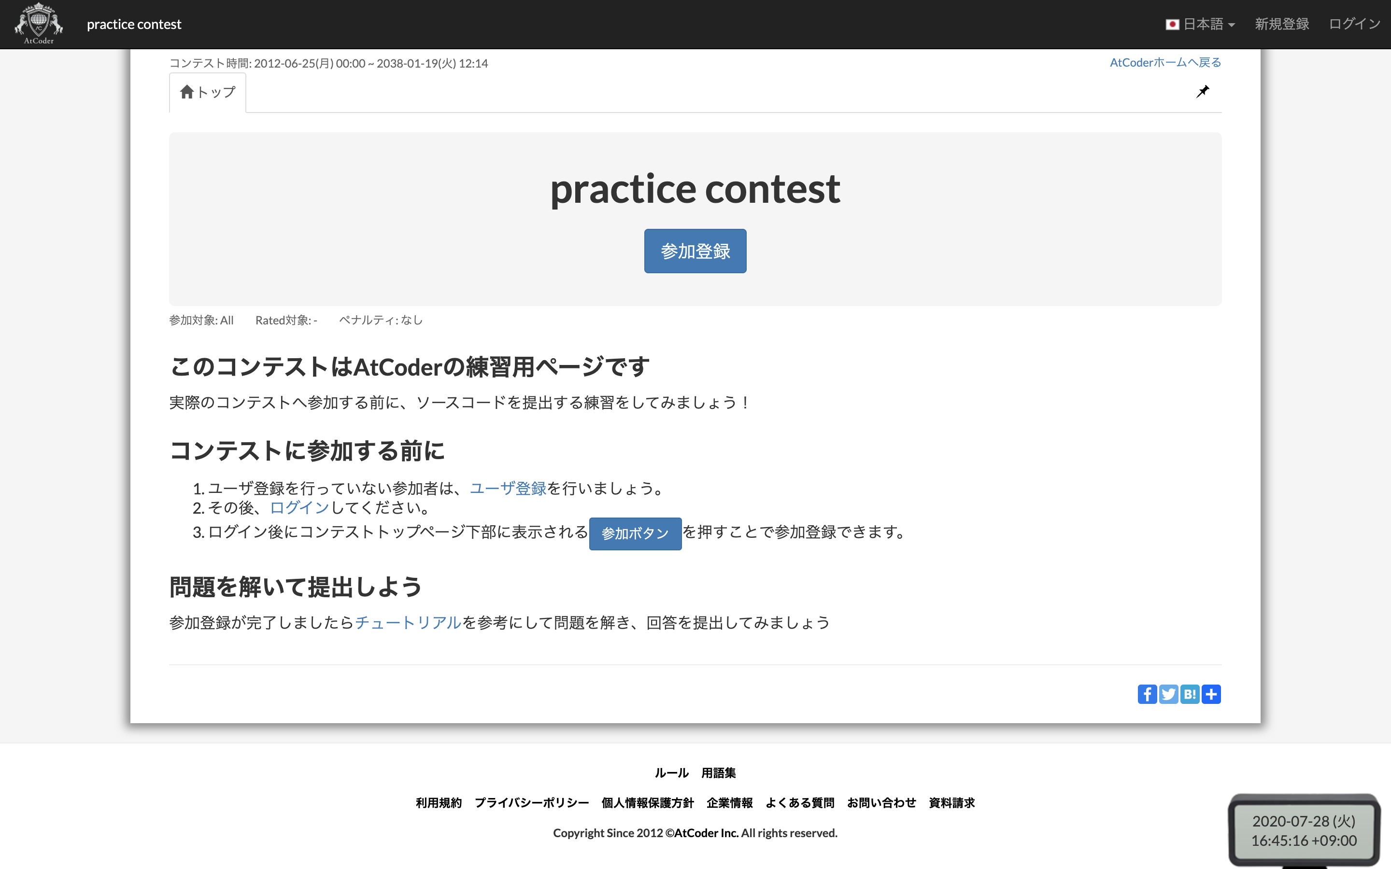Open 新規登録 sign-up page
Viewport: 1391px width, 869px height.
click(x=1282, y=24)
